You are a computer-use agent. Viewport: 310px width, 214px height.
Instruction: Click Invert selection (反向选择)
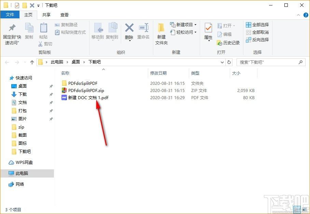click(x=257, y=40)
